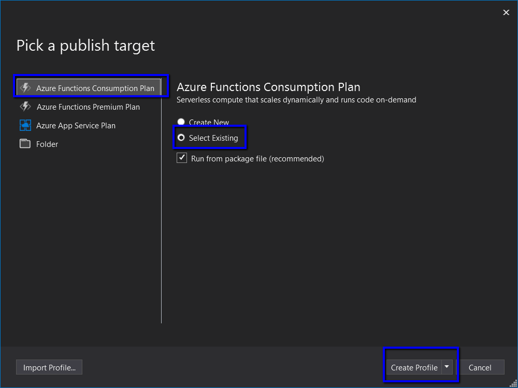This screenshot has width=518, height=388.
Task: Click the Azure Functions Consumption Plan lightning icon
Action: coord(25,88)
